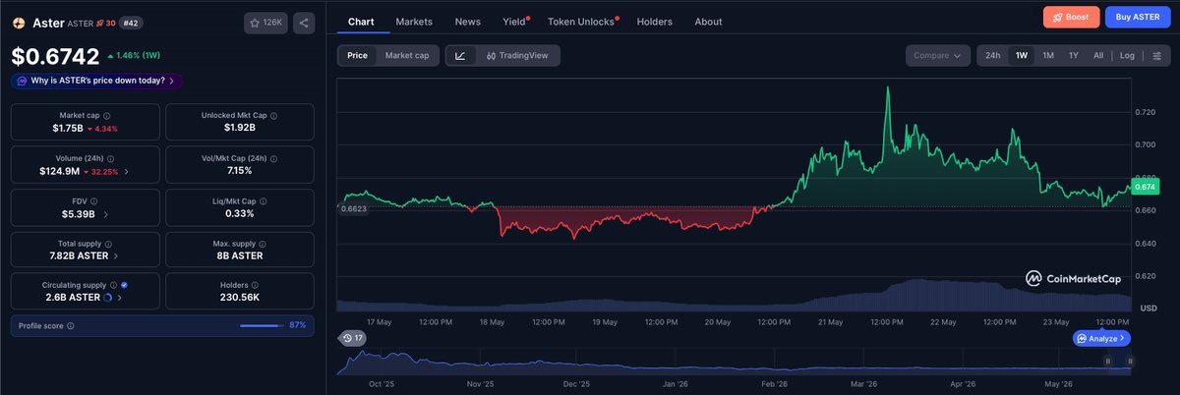Open chart settings sliders icon
This screenshot has width=1180, height=395.
(1156, 55)
